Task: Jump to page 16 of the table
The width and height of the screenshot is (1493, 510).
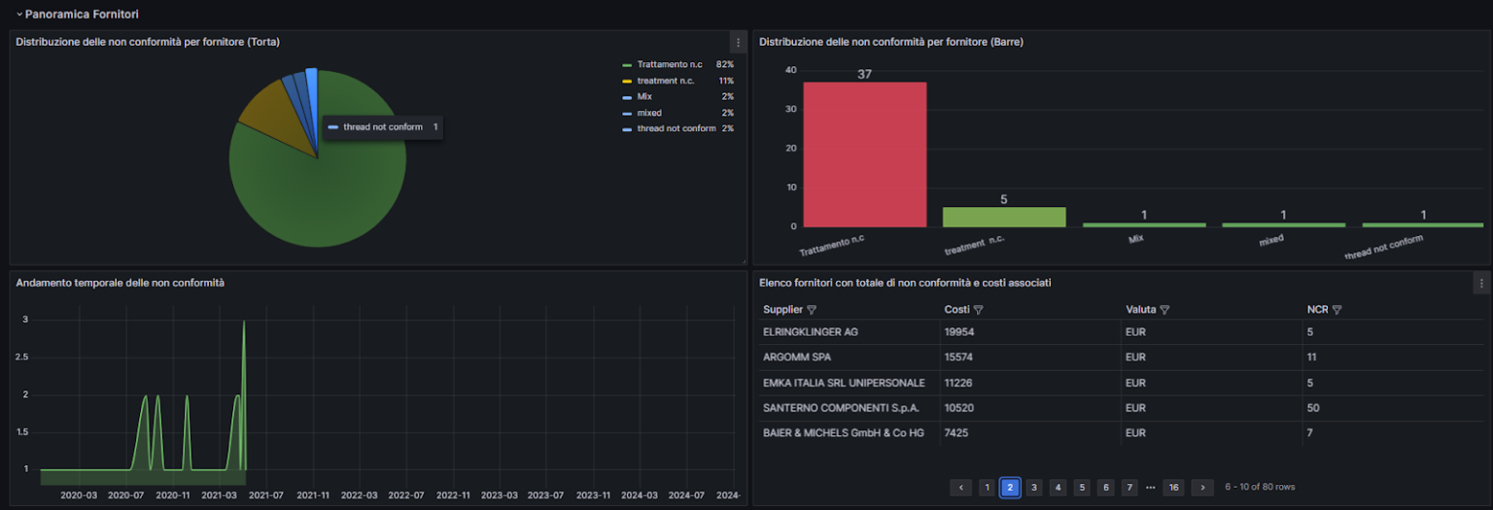Action: tap(1173, 488)
